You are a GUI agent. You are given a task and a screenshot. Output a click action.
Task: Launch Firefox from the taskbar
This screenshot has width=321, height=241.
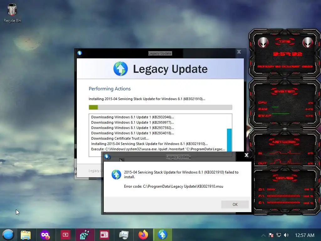pos(143,235)
